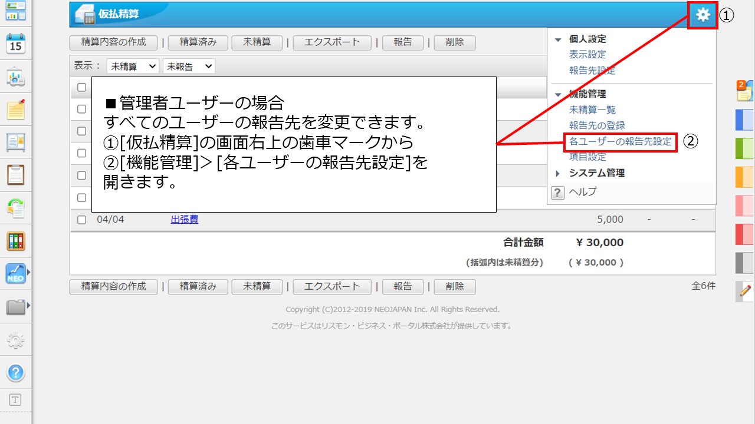The height and width of the screenshot is (424, 755).
Task: Select the light pink color tab
Action: click(744, 206)
